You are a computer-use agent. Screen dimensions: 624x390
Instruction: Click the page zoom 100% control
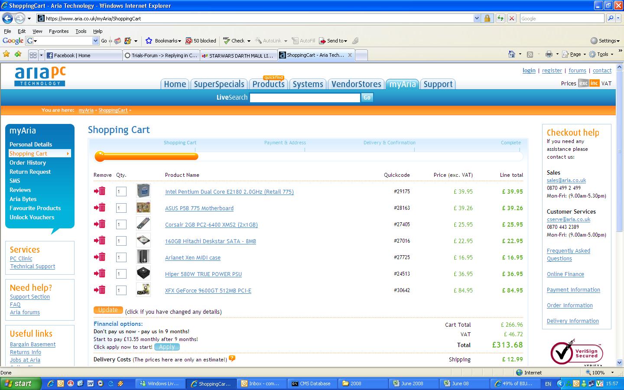tap(601, 372)
